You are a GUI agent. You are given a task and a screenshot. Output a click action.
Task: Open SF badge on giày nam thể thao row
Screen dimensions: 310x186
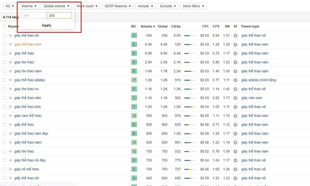pos(235,116)
